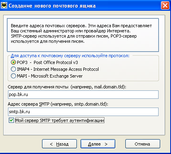The width and height of the screenshot is (171, 154).
Task: Click the Создание нового почтового ящика title bar
Action: click(52, 6)
